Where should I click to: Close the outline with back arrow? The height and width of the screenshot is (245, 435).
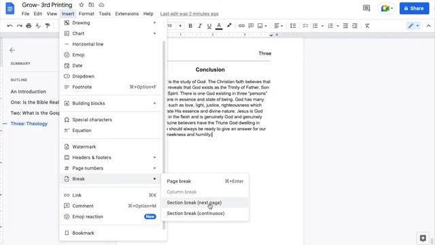[12, 50]
